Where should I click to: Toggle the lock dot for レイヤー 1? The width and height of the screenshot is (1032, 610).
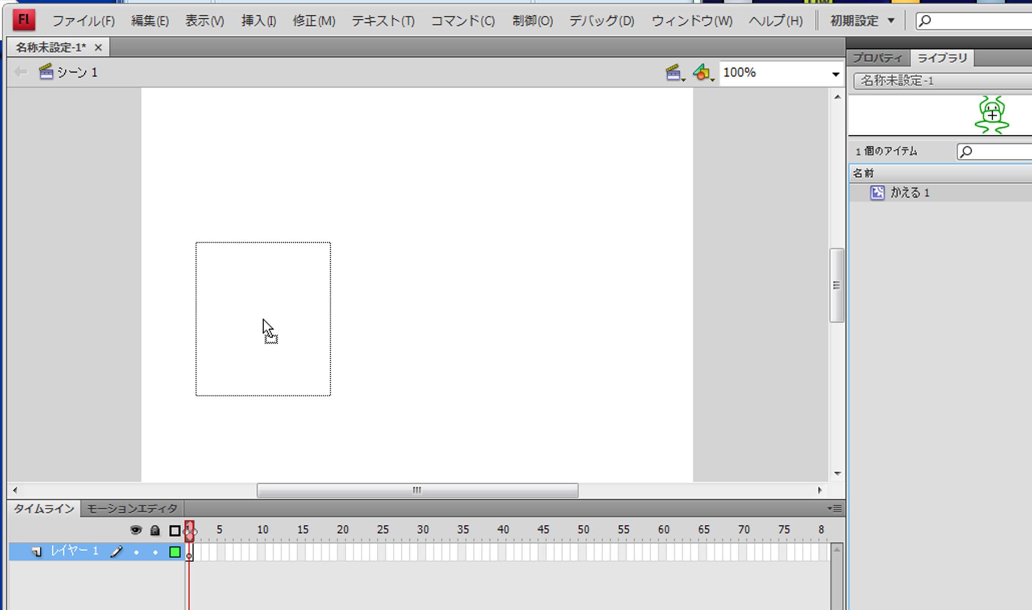click(x=155, y=552)
